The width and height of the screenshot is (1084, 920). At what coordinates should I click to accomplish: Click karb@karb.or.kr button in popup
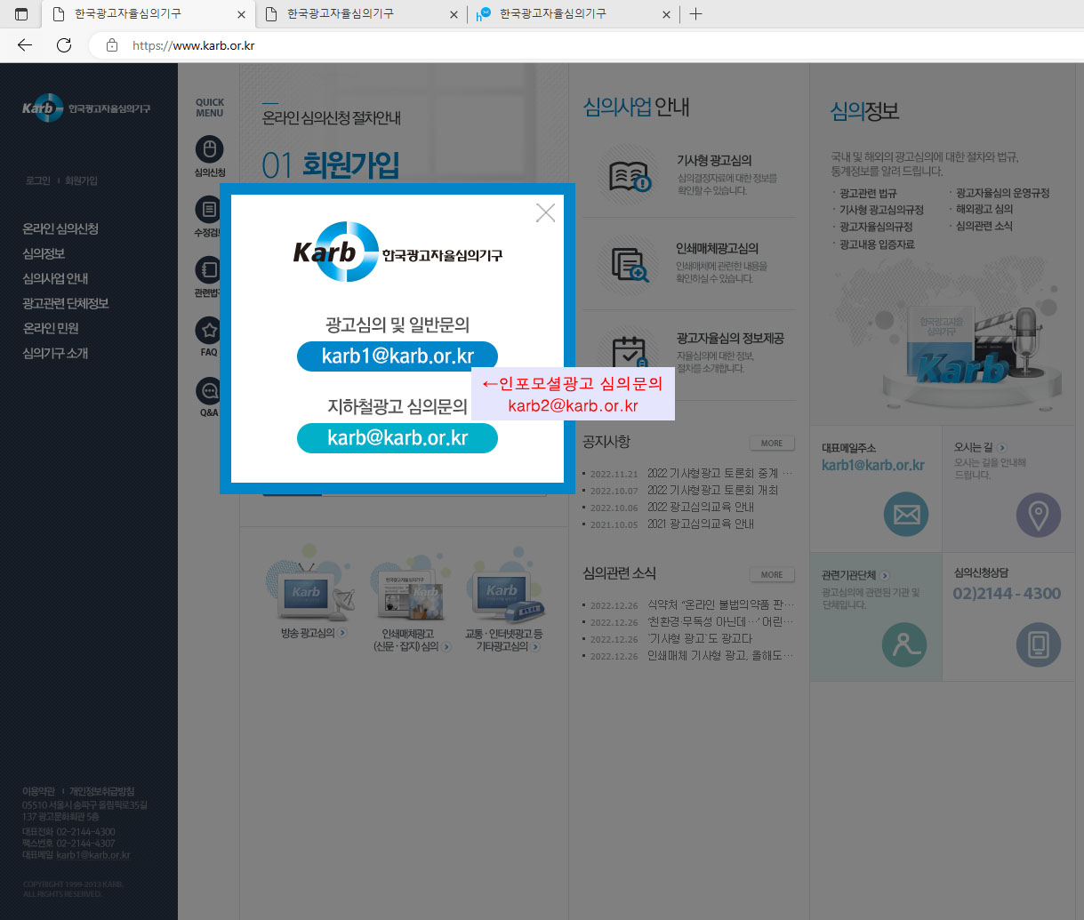pyautogui.click(x=397, y=438)
